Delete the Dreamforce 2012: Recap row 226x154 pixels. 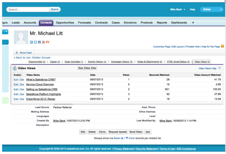(x=22, y=99)
